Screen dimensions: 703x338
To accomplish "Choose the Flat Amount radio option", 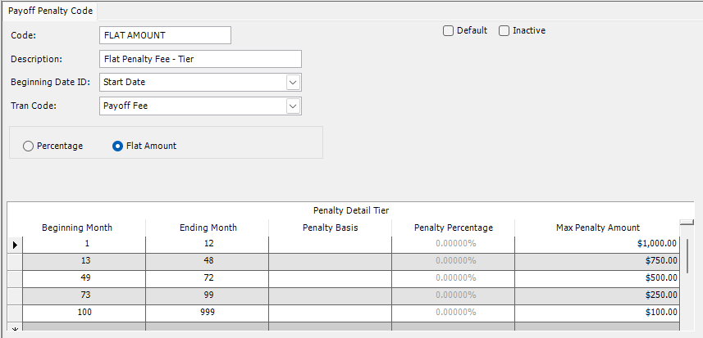I will [117, 146].
